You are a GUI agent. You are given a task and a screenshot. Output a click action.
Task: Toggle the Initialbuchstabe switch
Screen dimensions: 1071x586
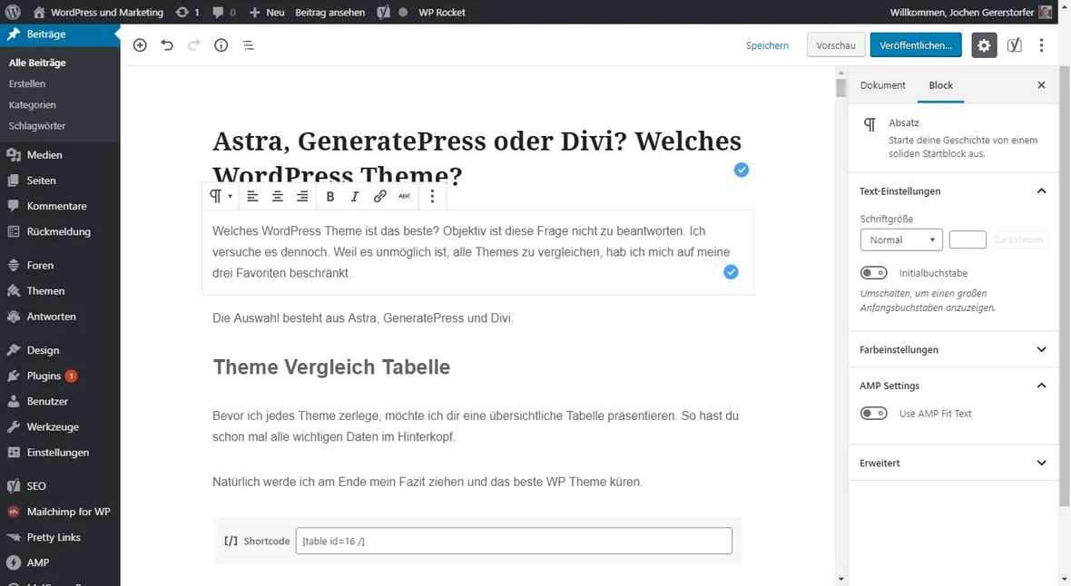874,273
